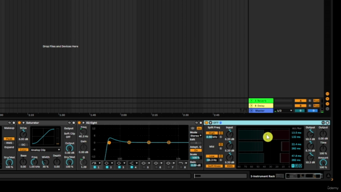341x192 pixels.
Task: Open the Analog Clip curve type dropdown
Action: pyautogui.click(x=45, y=150)
